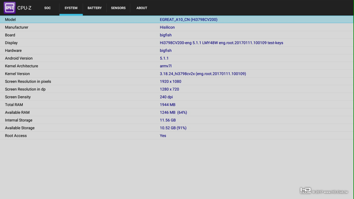Click bigfish value in Board row

166,35
